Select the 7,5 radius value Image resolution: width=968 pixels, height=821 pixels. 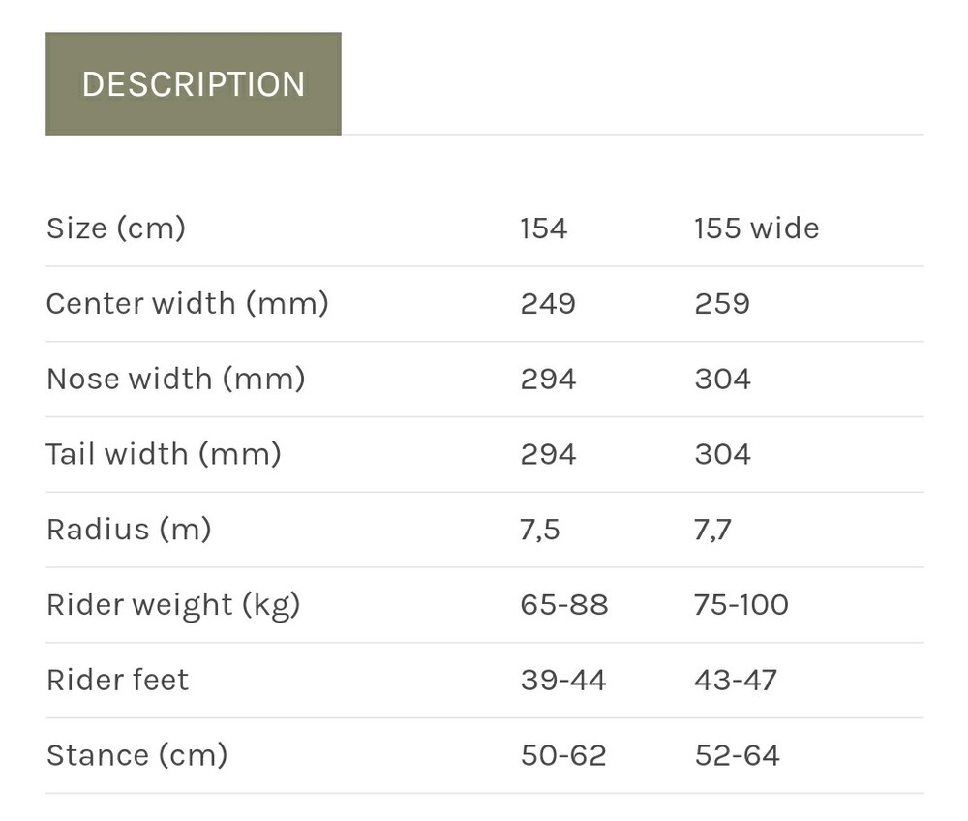(540, 530)
